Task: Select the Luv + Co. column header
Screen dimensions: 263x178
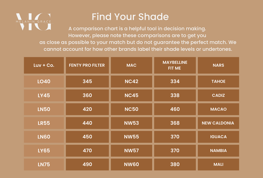Action: coord(44,65)
